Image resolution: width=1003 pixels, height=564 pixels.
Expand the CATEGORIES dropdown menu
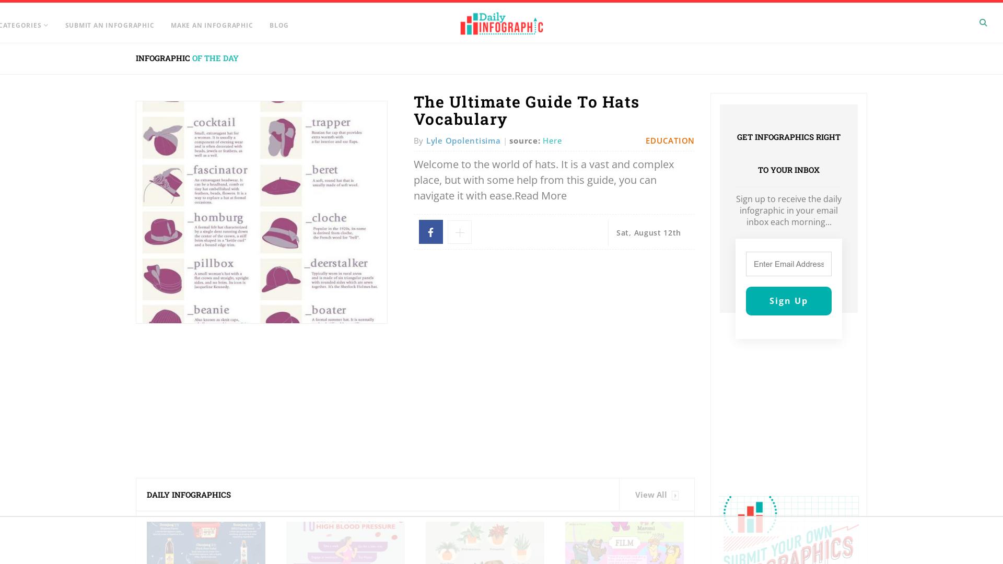pos(24,26)
